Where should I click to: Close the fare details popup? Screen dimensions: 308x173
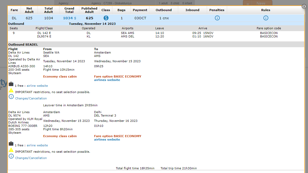point(304,7)
